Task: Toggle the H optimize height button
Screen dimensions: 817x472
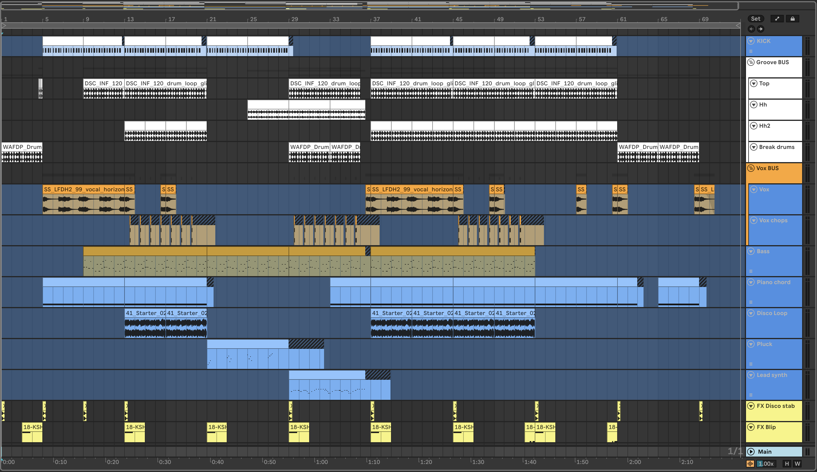Action: point(787,464)
